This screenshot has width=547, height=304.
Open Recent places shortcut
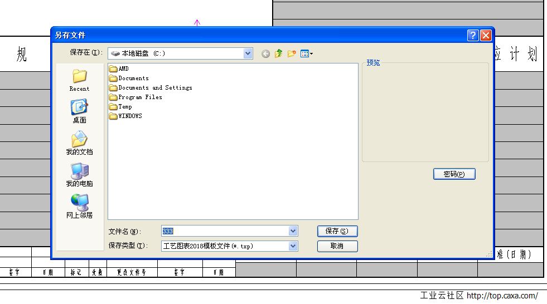(x=79, y=80)
